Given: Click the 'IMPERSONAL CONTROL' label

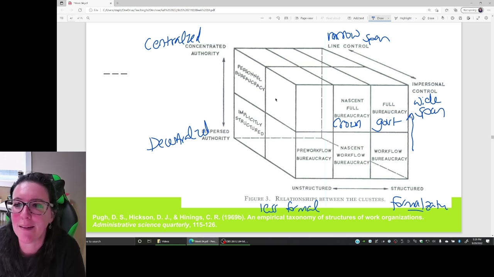Looking at the screenshot, I should pos(428,88).
